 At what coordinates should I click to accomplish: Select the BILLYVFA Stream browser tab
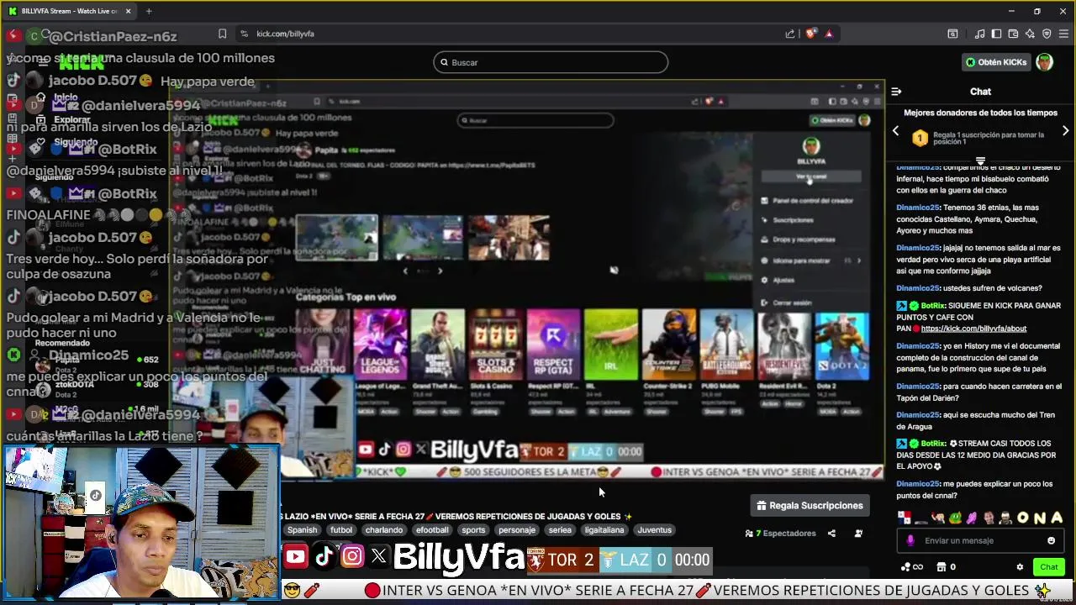71,11
